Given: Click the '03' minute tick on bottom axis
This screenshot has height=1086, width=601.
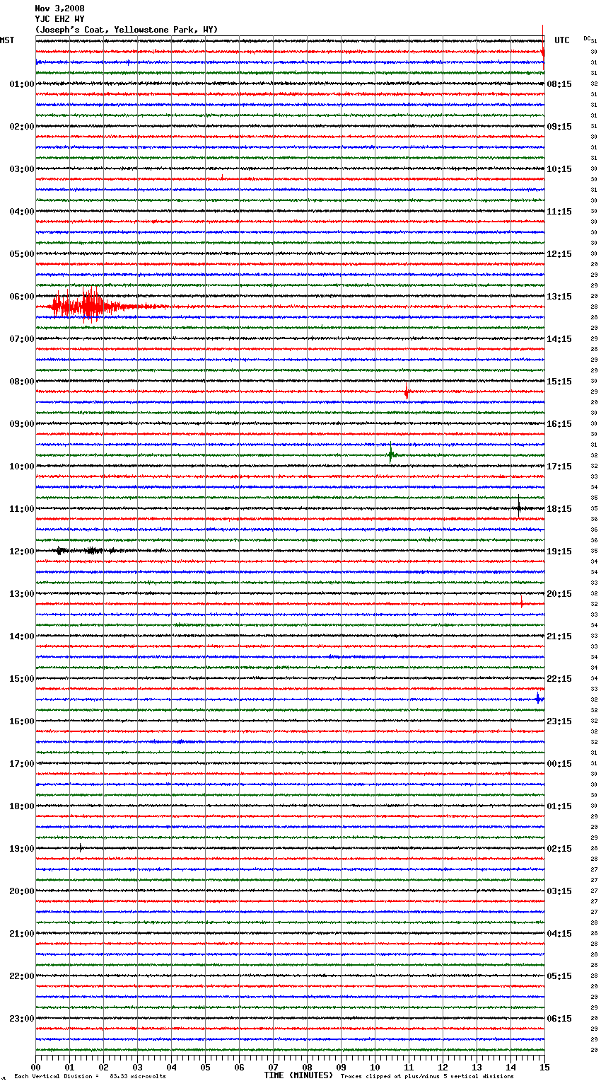Looking at the screenshot, I should coord(137,1067).
